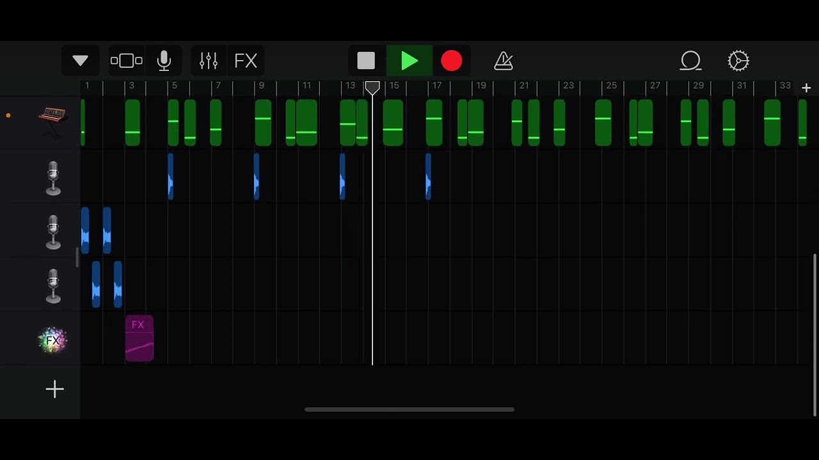The width and height of the screenshot is (819, 460).
Task: Jump to bar 31 on ruler
Action: click(742, 86)
